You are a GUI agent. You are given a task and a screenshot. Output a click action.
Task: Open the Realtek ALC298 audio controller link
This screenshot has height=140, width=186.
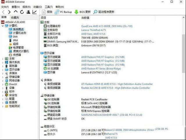pyautogui.click(x=116, y=88)
